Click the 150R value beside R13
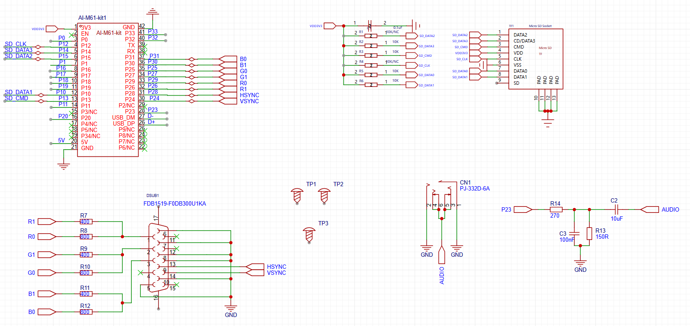 (602, 237)
